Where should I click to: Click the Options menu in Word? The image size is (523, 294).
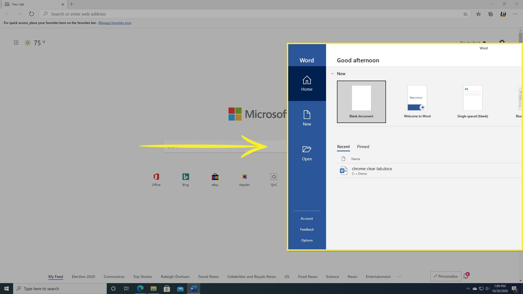click(307, 240)
